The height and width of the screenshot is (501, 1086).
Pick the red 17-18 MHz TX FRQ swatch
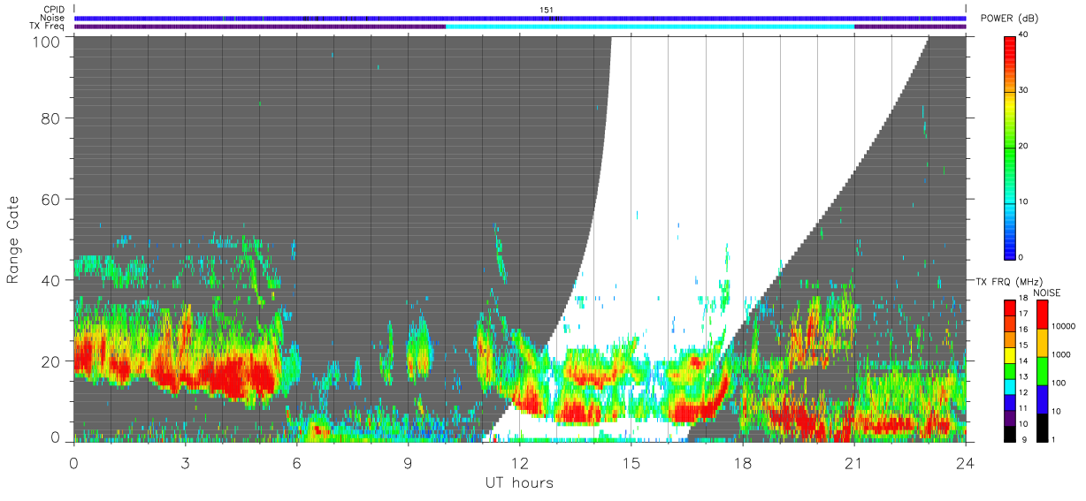click(x=1010, y=307)
